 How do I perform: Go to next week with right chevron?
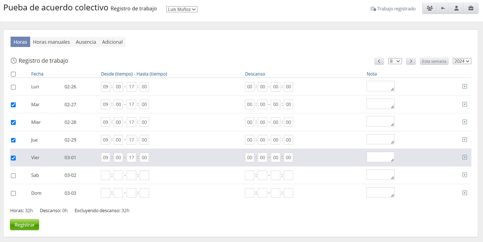(x=411, y=61)
